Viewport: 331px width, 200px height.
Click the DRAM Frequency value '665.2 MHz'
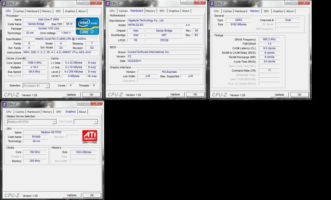pyautogui.click(x=269, y=39)
